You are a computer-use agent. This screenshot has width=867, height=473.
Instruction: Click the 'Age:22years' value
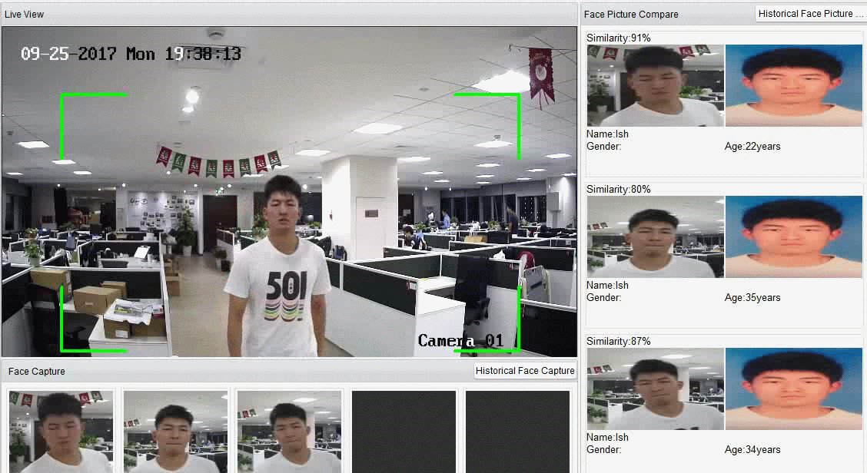pyautogui.click(x=752, y=147)
